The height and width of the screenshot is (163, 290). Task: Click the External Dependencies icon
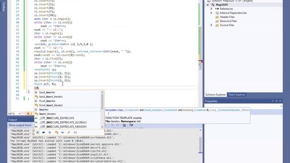coord(217,13)
